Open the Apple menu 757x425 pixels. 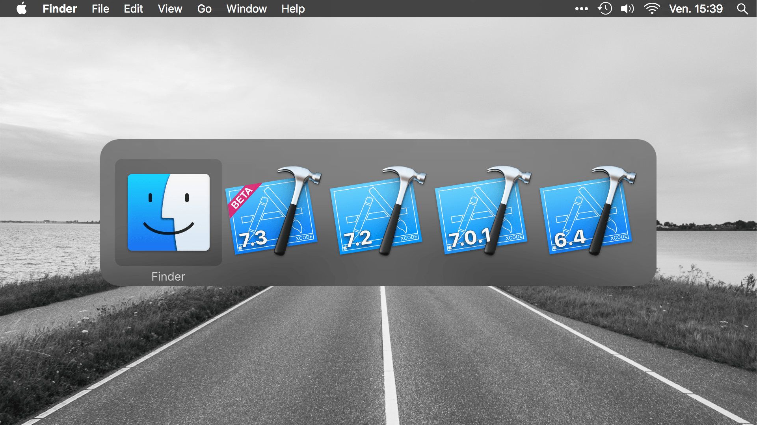coord(22,8)
